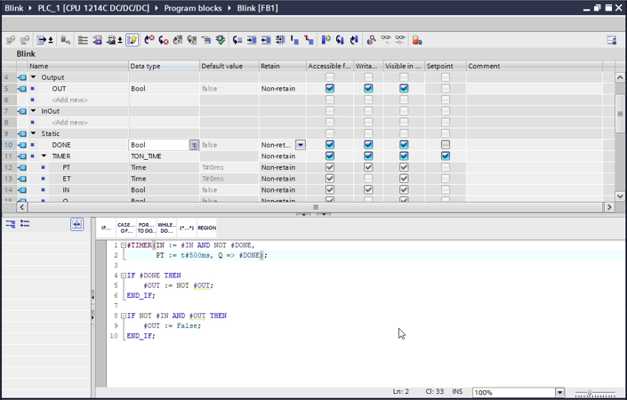Uncheck Accessible checkbox for OUT variable
This screenshot has height=400, width=627.
(x=329, y=89)
